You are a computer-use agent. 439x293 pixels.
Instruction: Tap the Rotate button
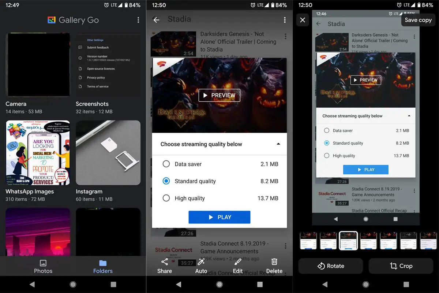[331, 266]
